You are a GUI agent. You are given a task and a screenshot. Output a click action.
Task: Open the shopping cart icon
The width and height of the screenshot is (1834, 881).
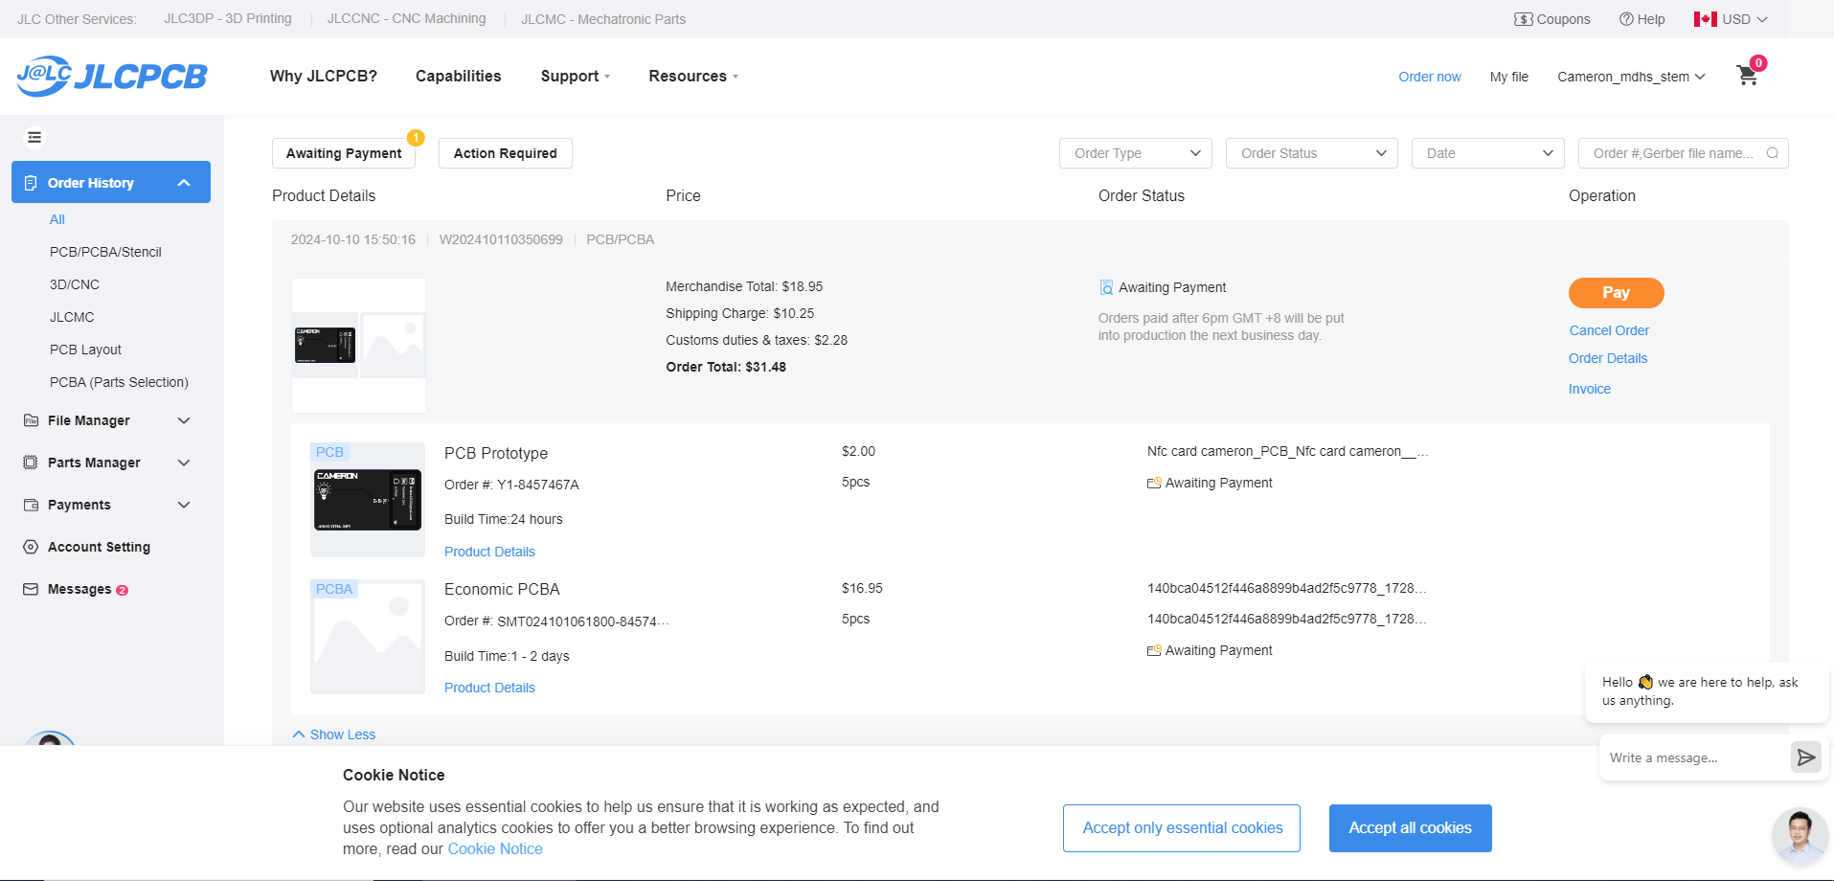[x=1747, y=76]
